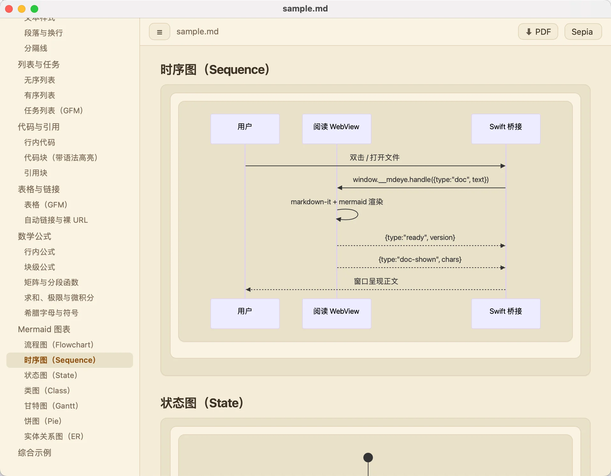Jump to 类图（Class）section
The image size is (611, 476).
coord(47,391)
